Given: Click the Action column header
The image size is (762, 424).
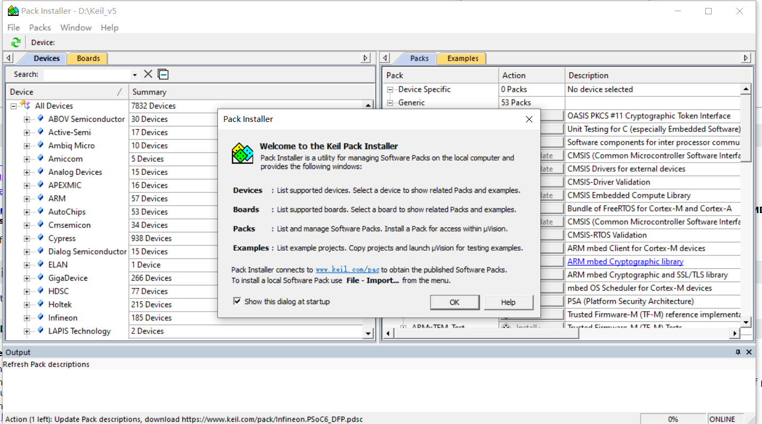Looking at the screenshot, I should coord(531,75).
